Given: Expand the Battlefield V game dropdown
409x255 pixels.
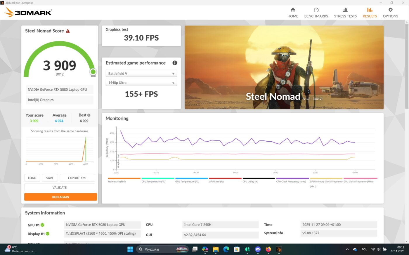Looking at the screenshot, I should 141,74.
